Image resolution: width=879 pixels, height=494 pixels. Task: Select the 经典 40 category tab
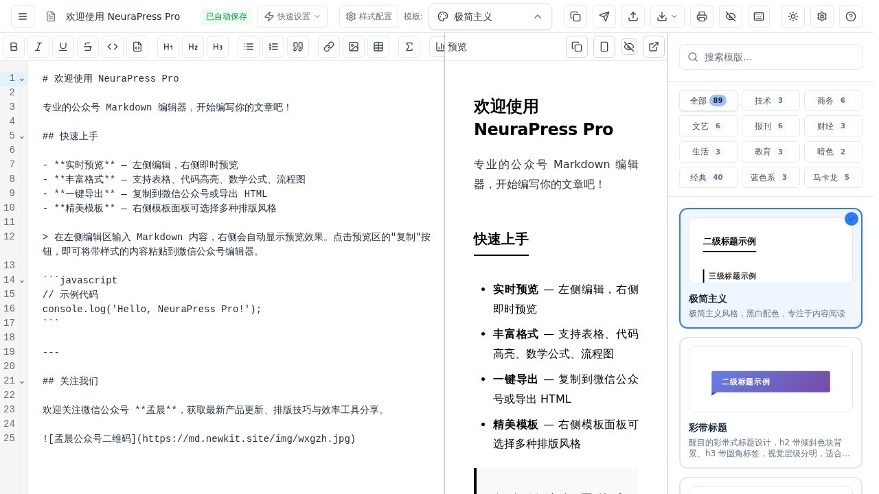[x=708, y=177]
